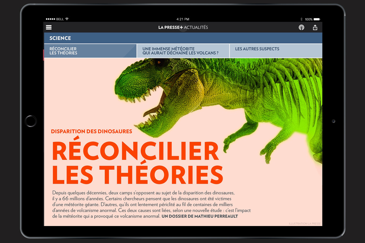Tap the battery indicator icon
The image size is (365, 243).
pyautogui.click(x=317, y=19)
